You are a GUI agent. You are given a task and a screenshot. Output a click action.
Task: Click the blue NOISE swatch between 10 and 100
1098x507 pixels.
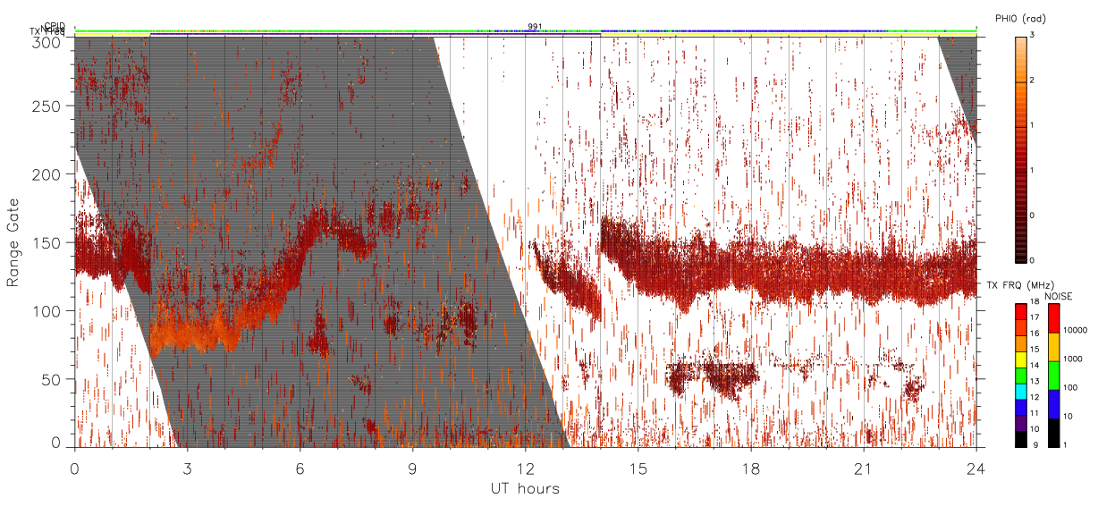1053,404
